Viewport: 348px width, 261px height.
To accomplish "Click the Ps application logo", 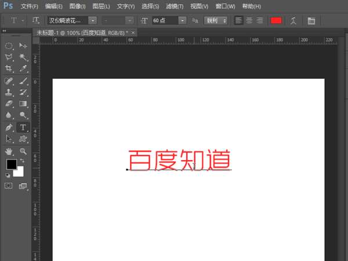I will tap(8, 6).
